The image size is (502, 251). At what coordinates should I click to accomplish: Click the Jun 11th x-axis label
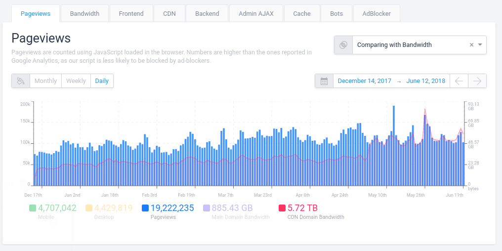coord(454,195)
